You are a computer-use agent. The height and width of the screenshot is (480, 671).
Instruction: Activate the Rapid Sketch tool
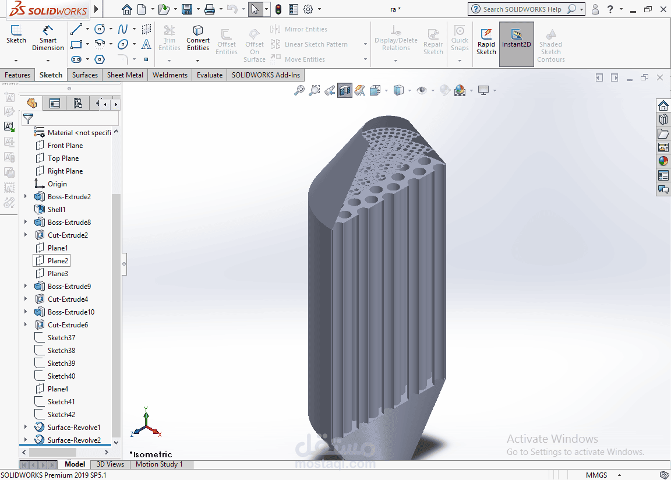pyautogui.click(x=486, y=42)
